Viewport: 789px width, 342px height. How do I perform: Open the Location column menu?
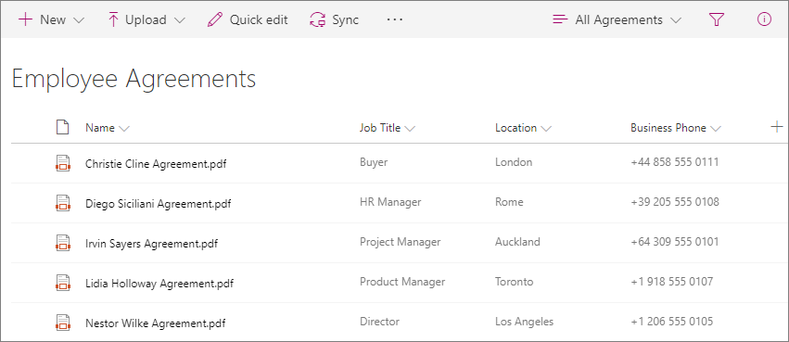click(x=523, y=128)
